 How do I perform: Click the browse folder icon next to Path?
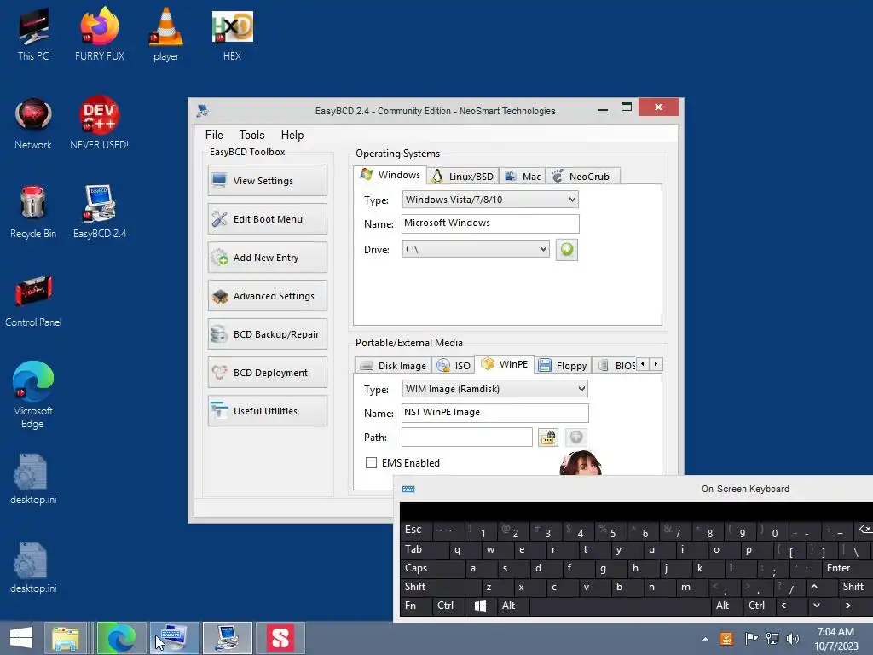pos(548,438)
